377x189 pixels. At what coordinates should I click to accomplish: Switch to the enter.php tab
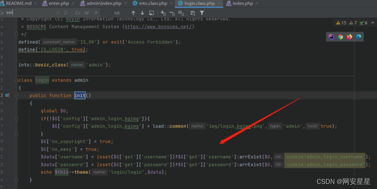tap(59, 4)
